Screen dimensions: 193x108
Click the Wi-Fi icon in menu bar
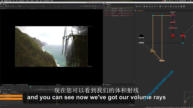point(177,1)
